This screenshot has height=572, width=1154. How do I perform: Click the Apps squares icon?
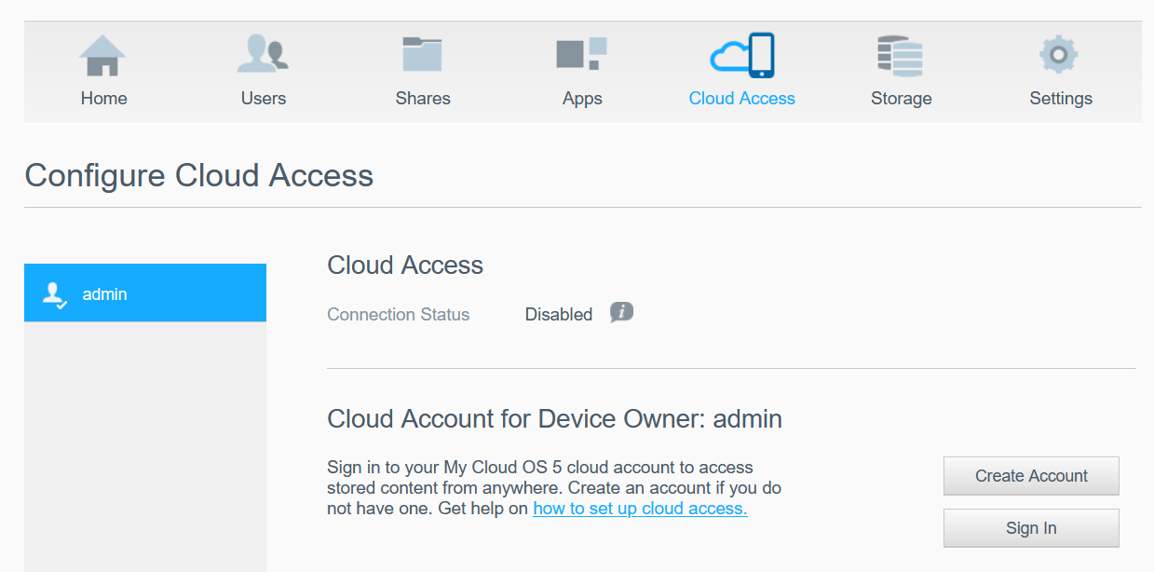[x=581, y=54]
